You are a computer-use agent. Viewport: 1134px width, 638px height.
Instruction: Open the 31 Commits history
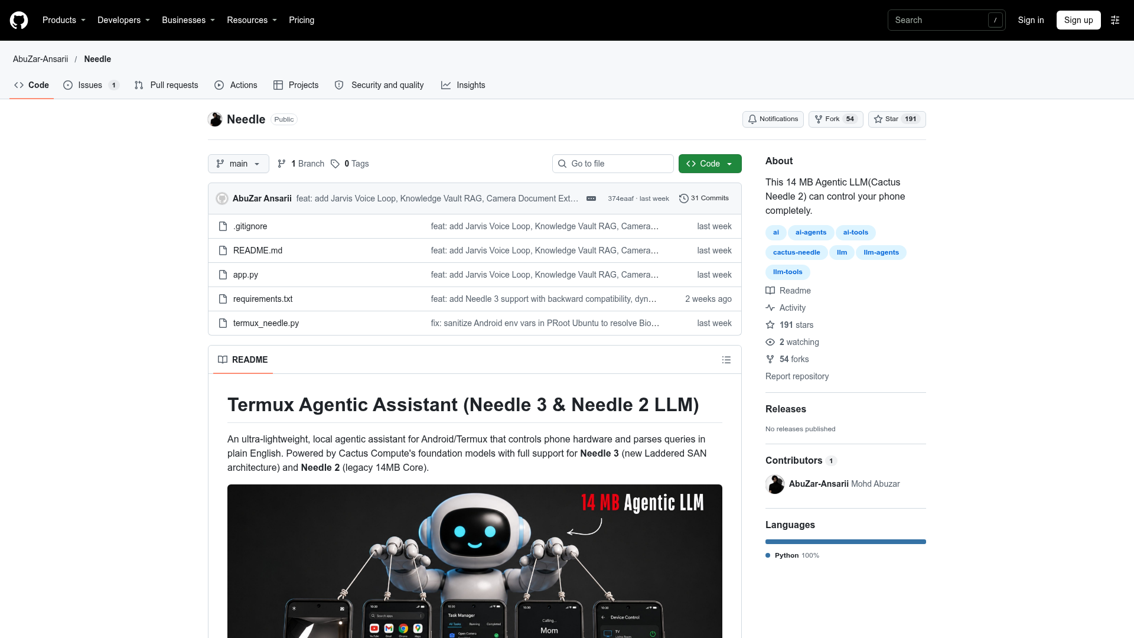coord(704,198)
